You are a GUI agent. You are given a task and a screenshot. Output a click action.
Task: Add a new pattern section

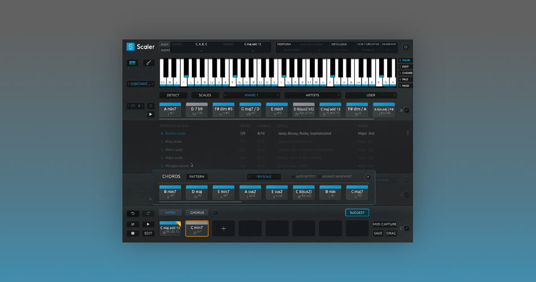215,213
